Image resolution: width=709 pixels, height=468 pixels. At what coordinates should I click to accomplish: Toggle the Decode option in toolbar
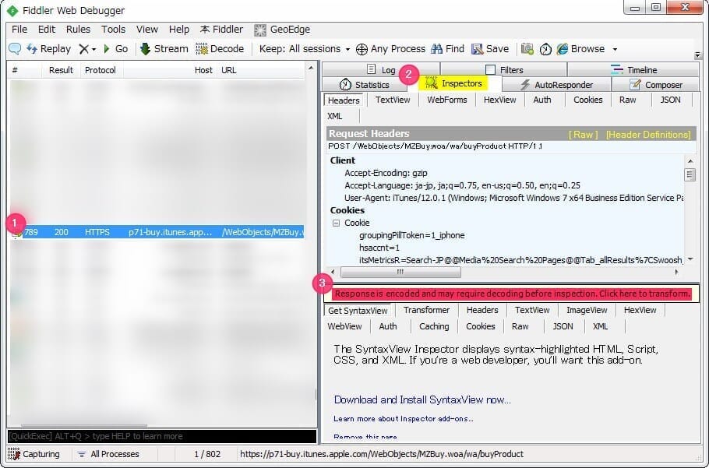pos(220,49)
